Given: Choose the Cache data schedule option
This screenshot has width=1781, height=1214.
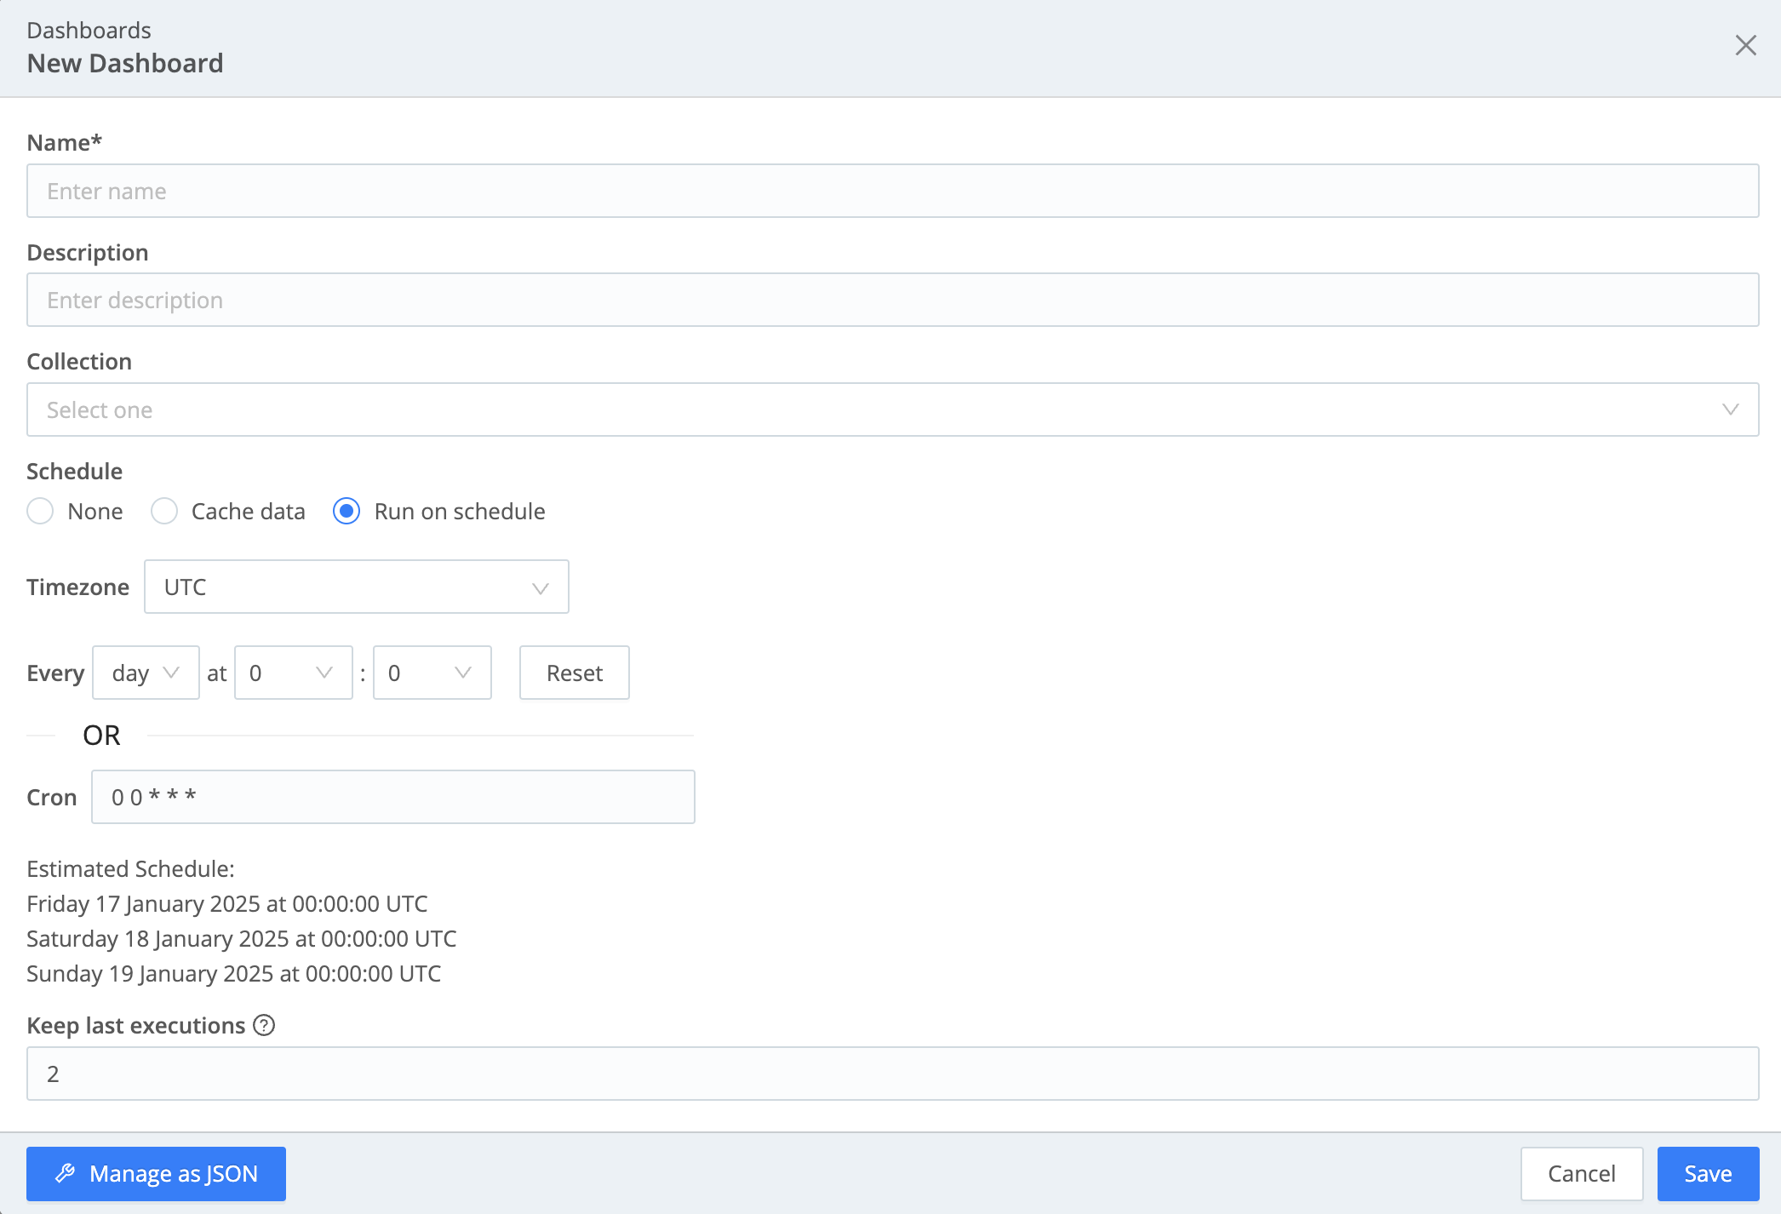Looking at the screenshot, I should coord(163,511).
